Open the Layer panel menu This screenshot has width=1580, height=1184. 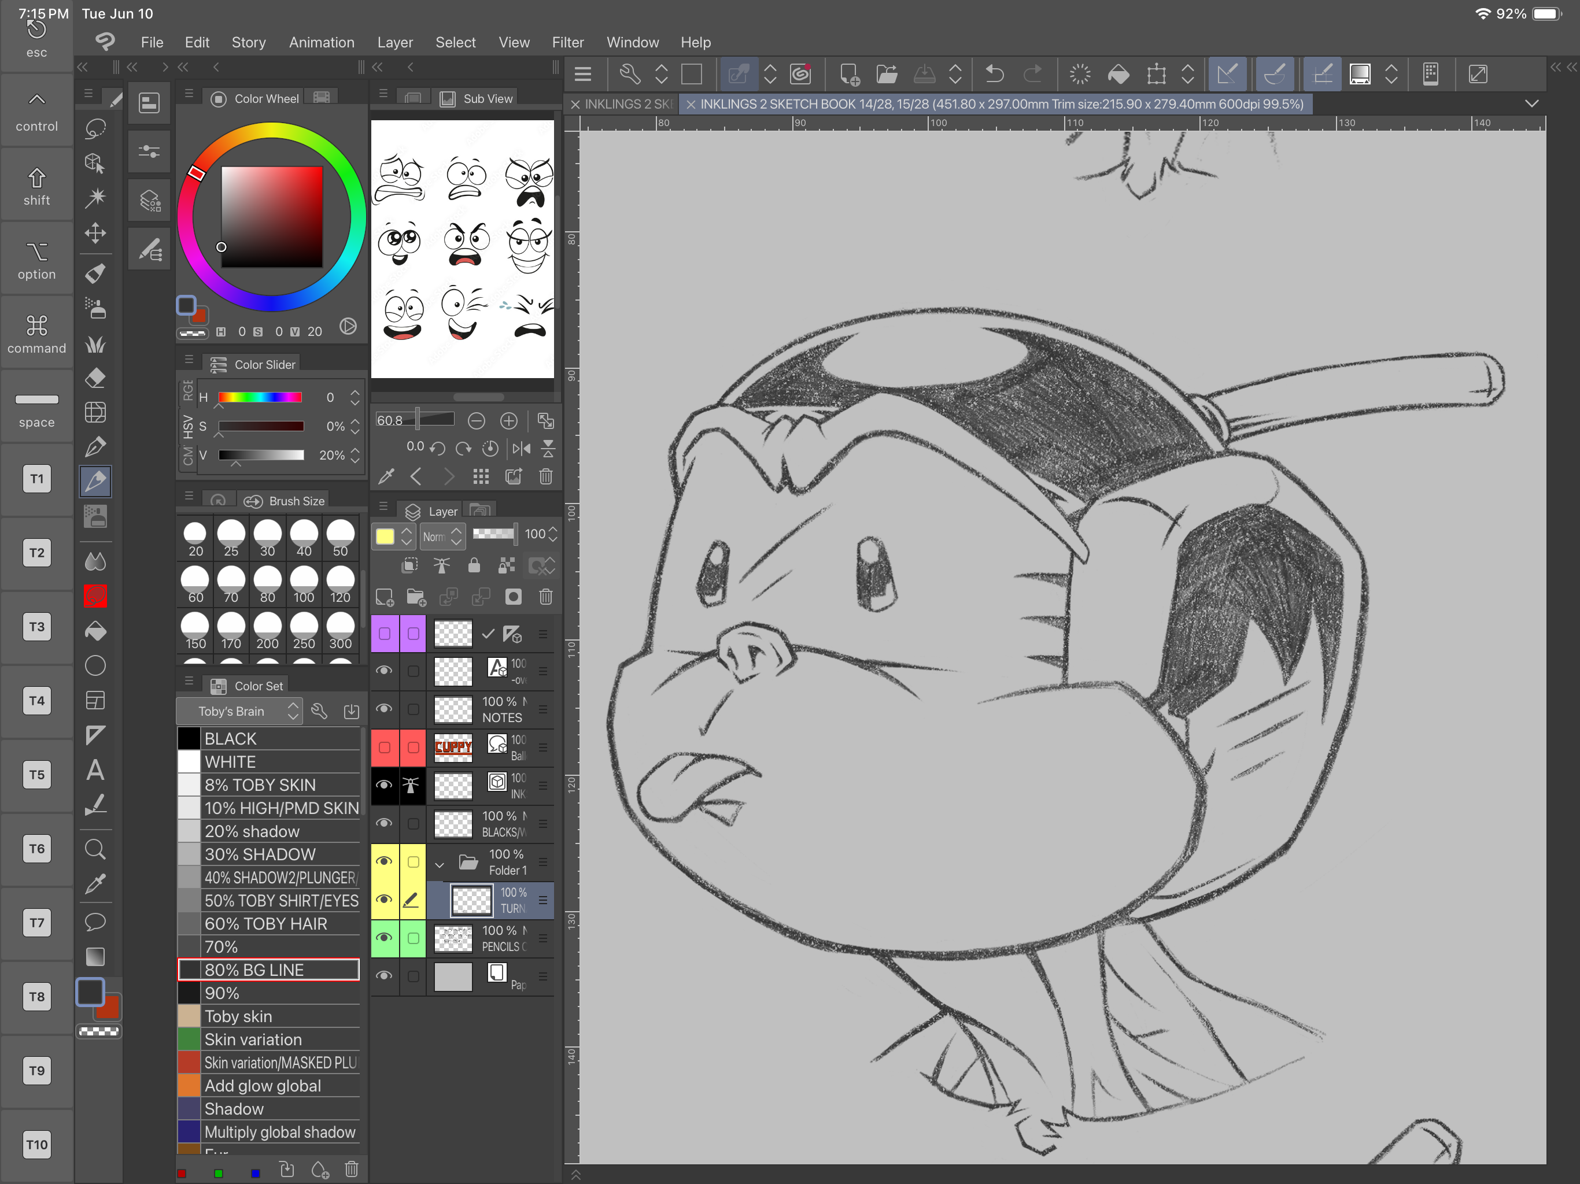coord(383,506)
